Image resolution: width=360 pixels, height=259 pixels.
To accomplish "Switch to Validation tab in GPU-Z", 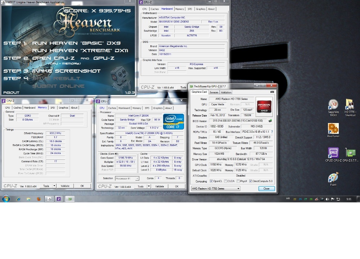I will [226, 92].
